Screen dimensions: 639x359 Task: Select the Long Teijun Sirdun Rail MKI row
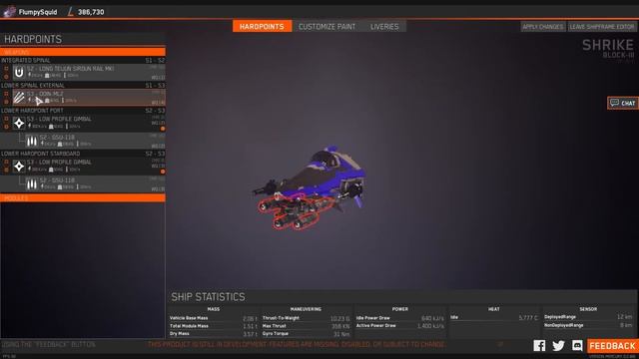click(x=89, y=73)
